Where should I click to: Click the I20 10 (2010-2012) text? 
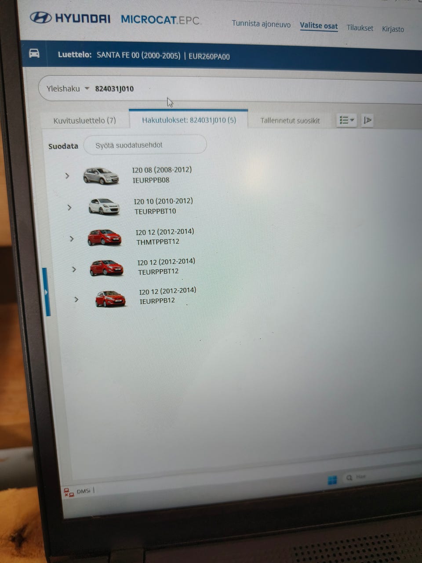(163, 201)
